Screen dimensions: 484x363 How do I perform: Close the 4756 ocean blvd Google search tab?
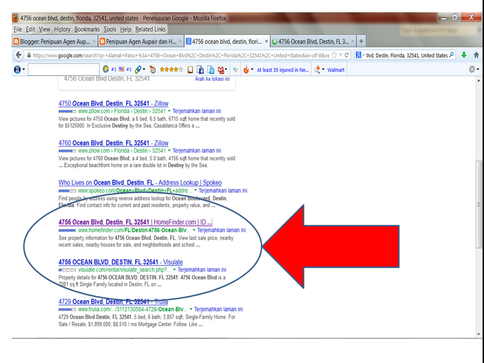[267, 41]
